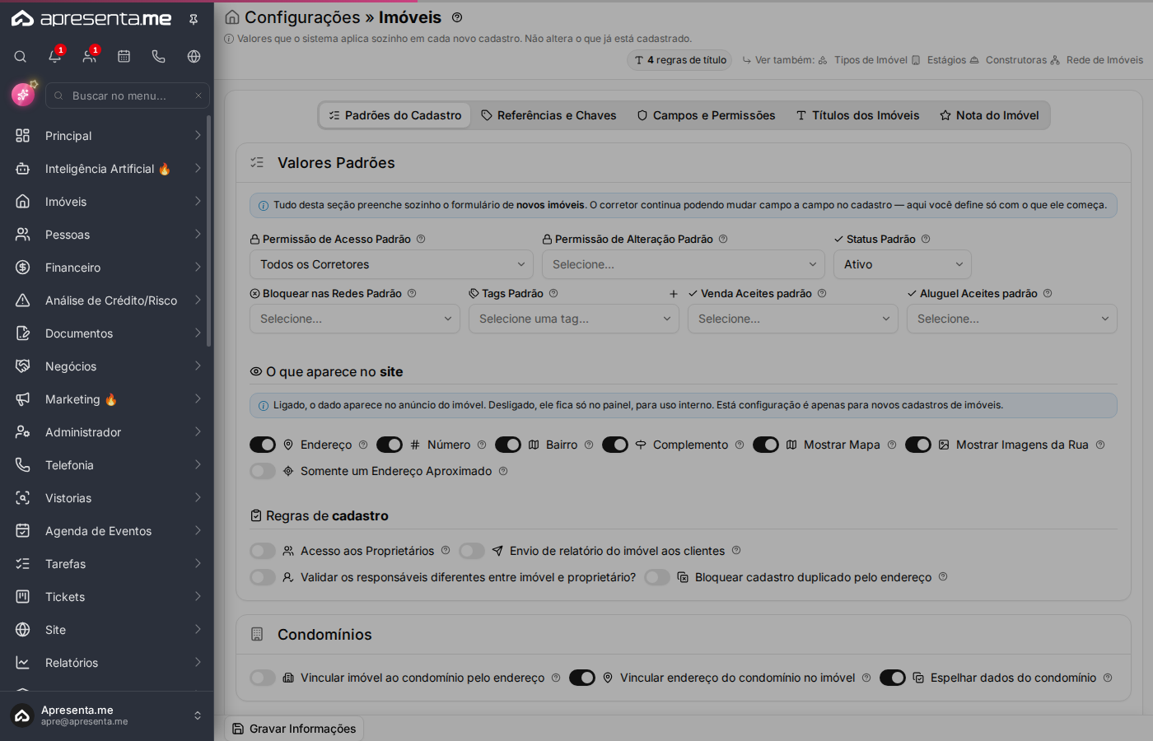1153x741 pixels.
Task: Open the Títulos dos Imóveis tab
Action: 858,115
